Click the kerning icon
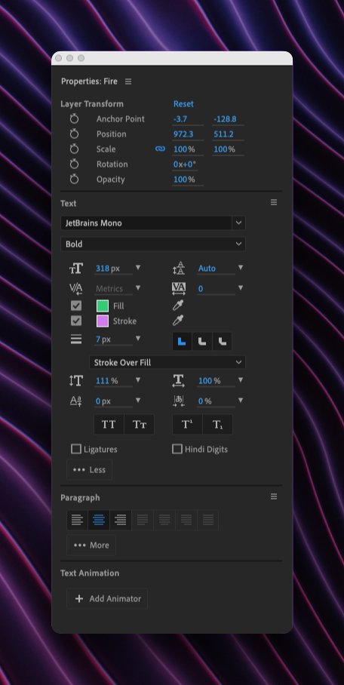The height and width of the screenshot is (685, 344). [76, 288]
